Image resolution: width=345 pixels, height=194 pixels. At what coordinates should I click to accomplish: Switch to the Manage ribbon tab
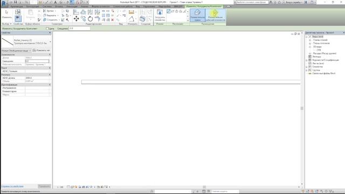(149, 6)
